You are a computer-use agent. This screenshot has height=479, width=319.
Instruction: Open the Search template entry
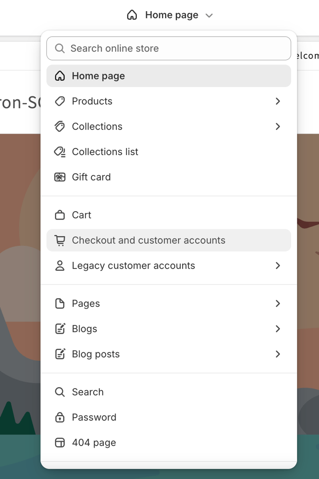pos(169,392)
